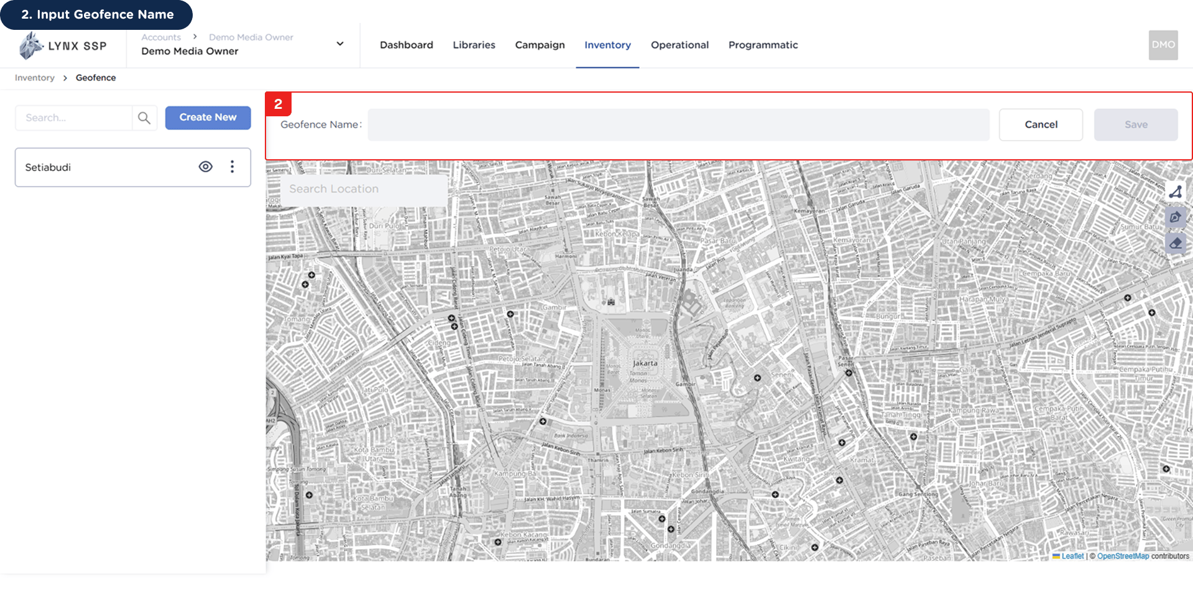Open the Campaign tab
The width and height of the screenshot is (1193, 612).
pos(540,45)
